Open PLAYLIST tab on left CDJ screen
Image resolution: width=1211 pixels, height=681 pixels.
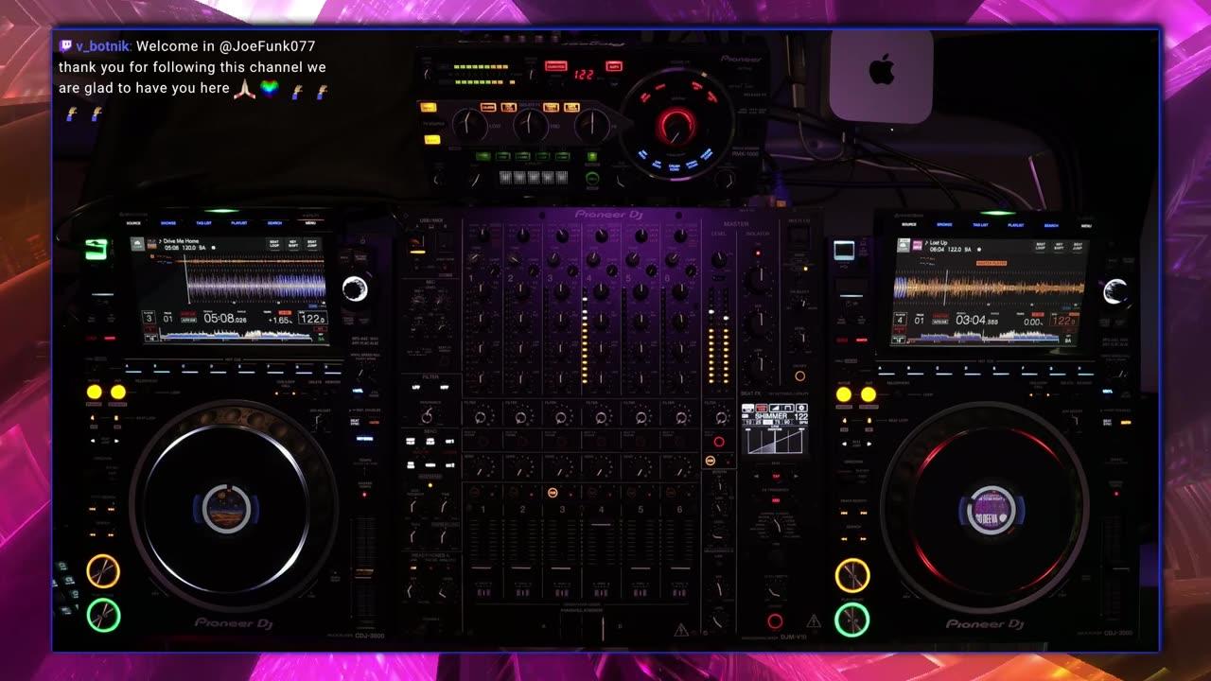coord(239,223)
